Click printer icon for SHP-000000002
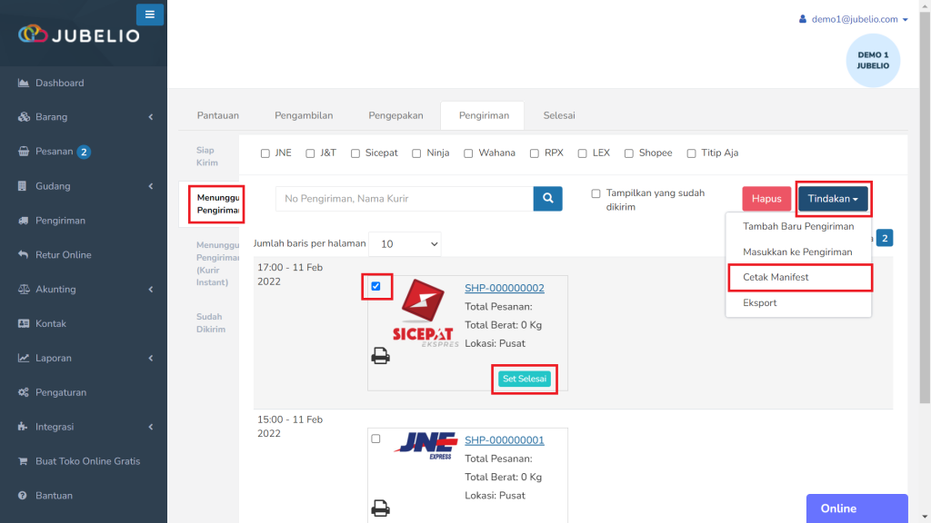The height and width of the screenshot is (523, 931). (381, 356)
